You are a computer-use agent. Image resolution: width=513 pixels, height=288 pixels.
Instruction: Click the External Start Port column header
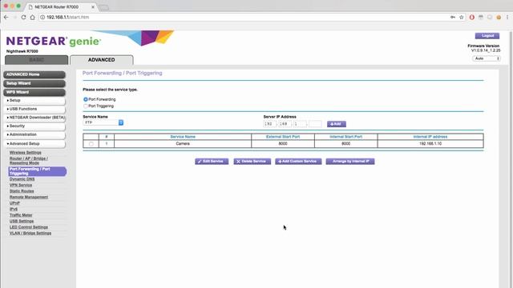[283, 137]
